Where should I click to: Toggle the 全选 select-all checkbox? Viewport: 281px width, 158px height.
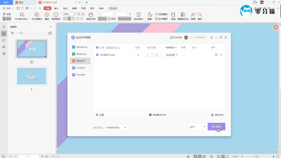click(x=97, y=47)
